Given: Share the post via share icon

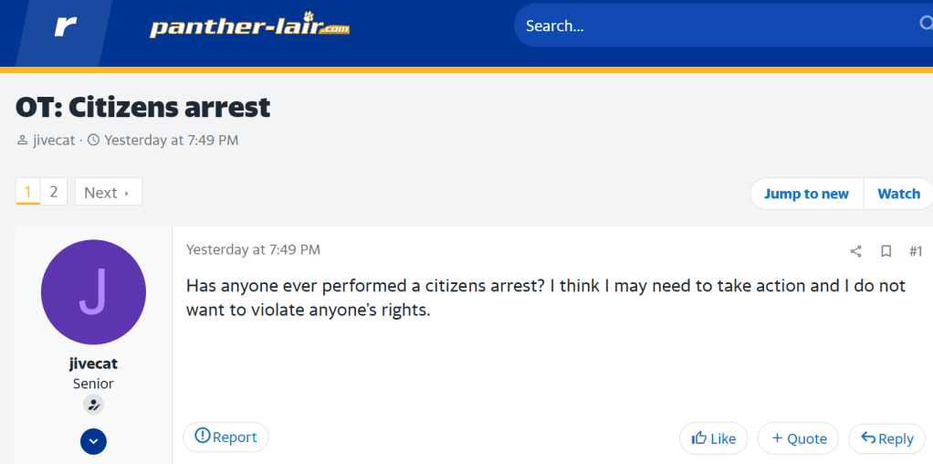Looking at the screenshot, I should [855, 251].
